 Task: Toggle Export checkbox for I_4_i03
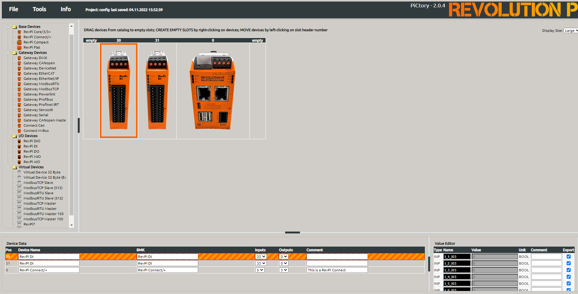point(569,277)
